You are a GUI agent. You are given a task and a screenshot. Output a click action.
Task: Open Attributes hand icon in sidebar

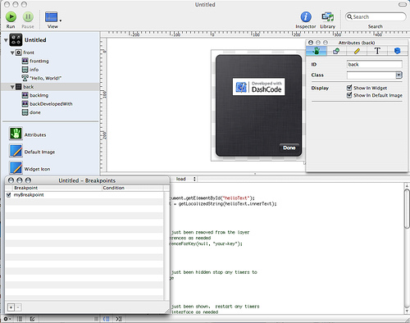point(16,134)
